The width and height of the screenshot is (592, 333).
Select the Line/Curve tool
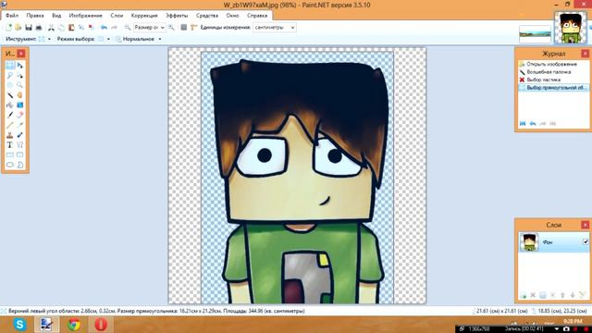[19, 144]
